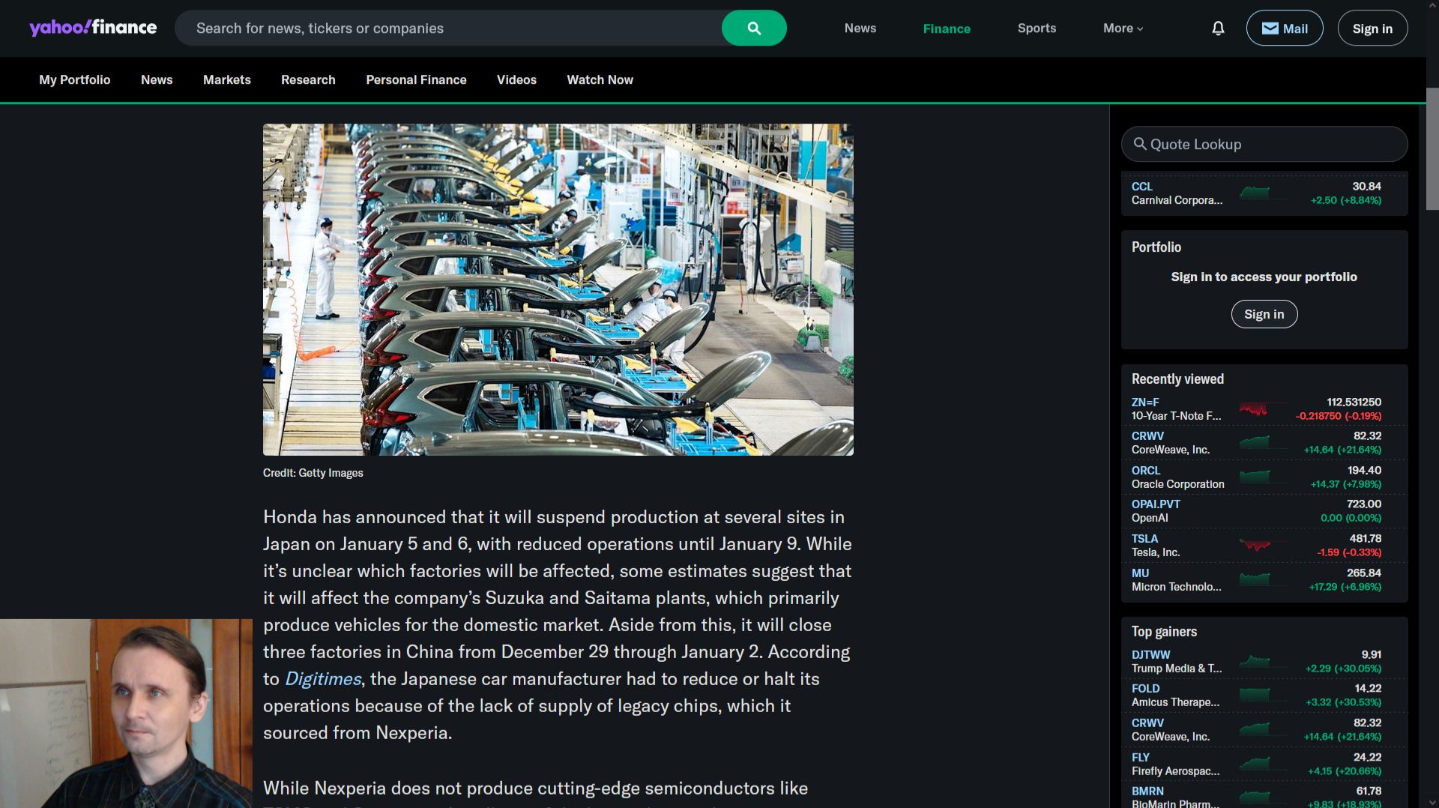Open the TSLA ticker link
Viewport: 1439px width, 808px height.
1144,539
